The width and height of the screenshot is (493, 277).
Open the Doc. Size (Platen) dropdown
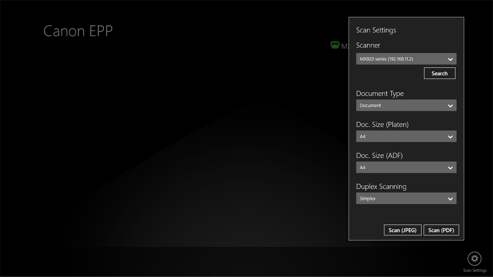pyautogui.click(x=406, y=137)
